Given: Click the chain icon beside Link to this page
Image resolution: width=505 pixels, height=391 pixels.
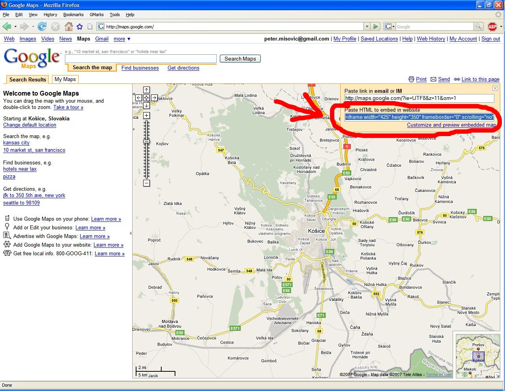Looking at the screenshot, I should [x=457, y=79].
